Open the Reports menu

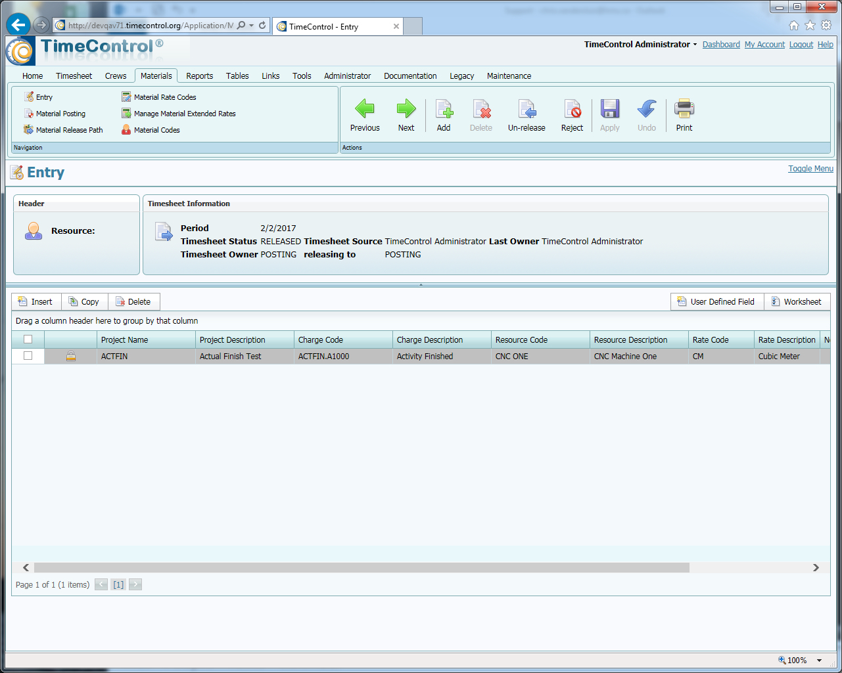(199, 76)
